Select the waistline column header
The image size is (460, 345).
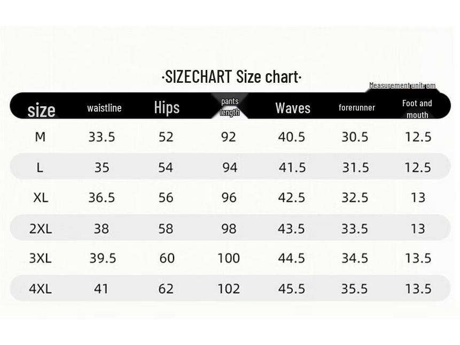pyautogui.click(x=104, y=108)
